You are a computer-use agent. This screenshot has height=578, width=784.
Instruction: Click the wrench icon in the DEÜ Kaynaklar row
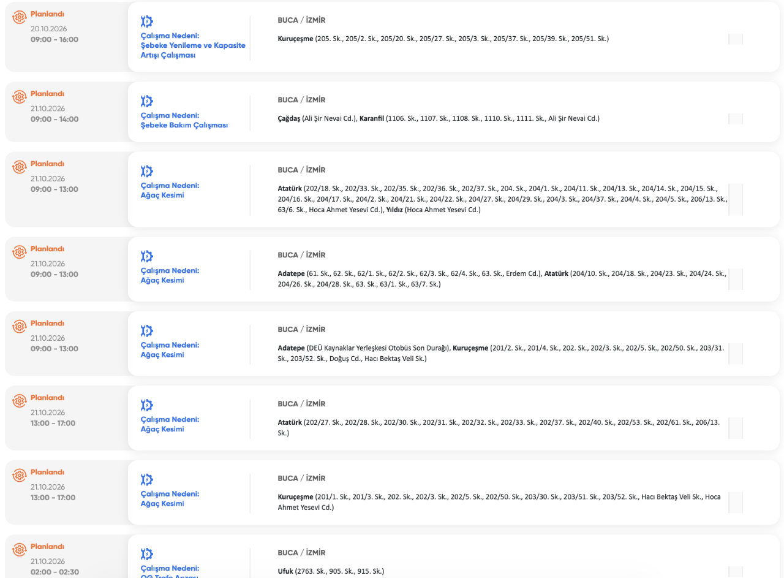146,331
